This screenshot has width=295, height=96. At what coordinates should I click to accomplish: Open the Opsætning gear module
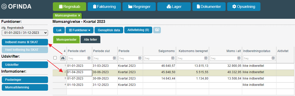tap(244, 7)
